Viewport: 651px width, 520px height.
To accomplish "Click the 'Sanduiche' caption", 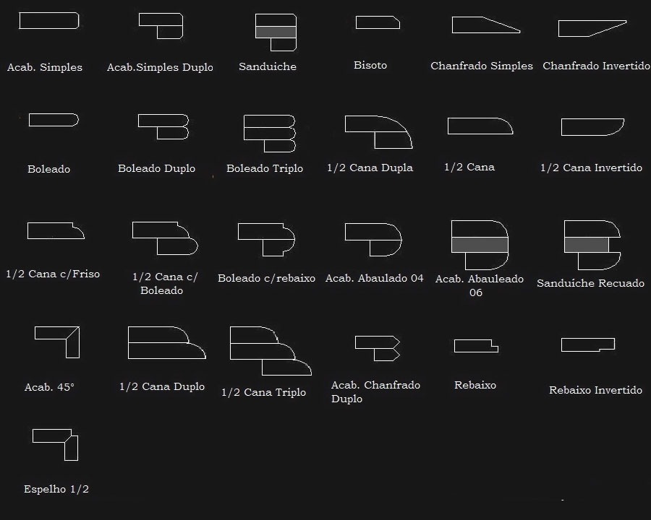I will tap(268, 66).
